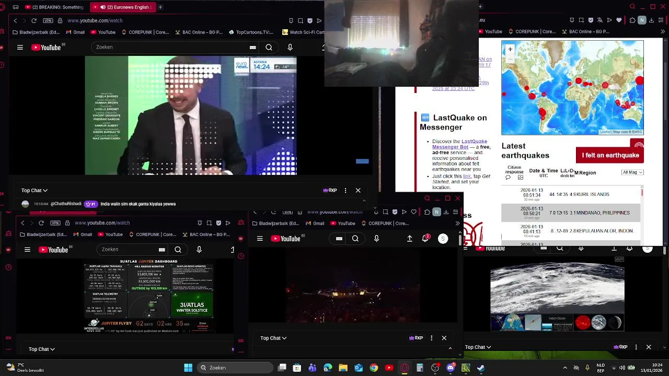This screenshot has width=669, height=376.
Task: Zoom in on the earthquake map
Action: [x=510, y=49]
